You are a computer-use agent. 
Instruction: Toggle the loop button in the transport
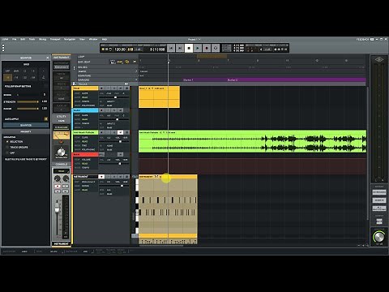tap(216, 48)
